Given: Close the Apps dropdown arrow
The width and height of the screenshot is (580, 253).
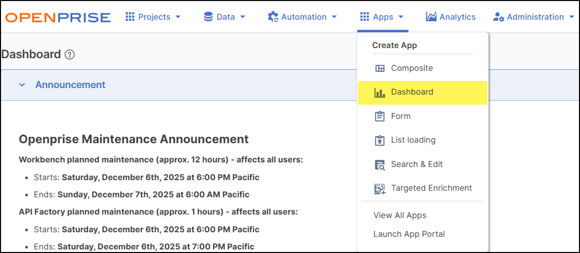Looking at the screenshot, I should (400, 17).
